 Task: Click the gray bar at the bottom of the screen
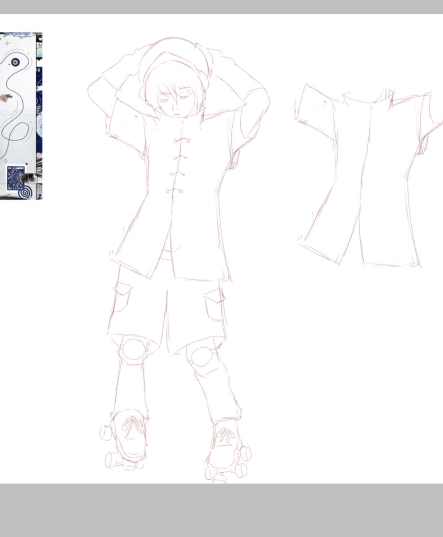(x=221, y=510)
